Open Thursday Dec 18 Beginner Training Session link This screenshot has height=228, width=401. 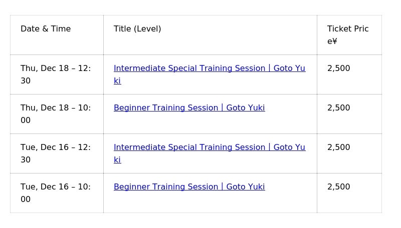coord(189,108)
